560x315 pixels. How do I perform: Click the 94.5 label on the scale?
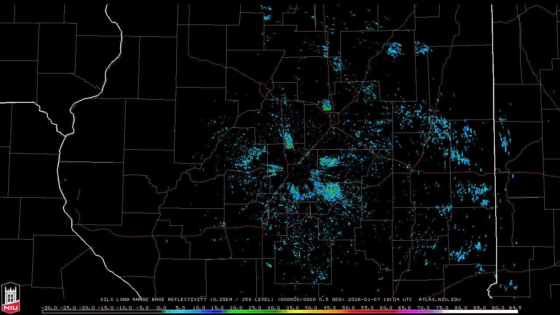coord(514,308)
